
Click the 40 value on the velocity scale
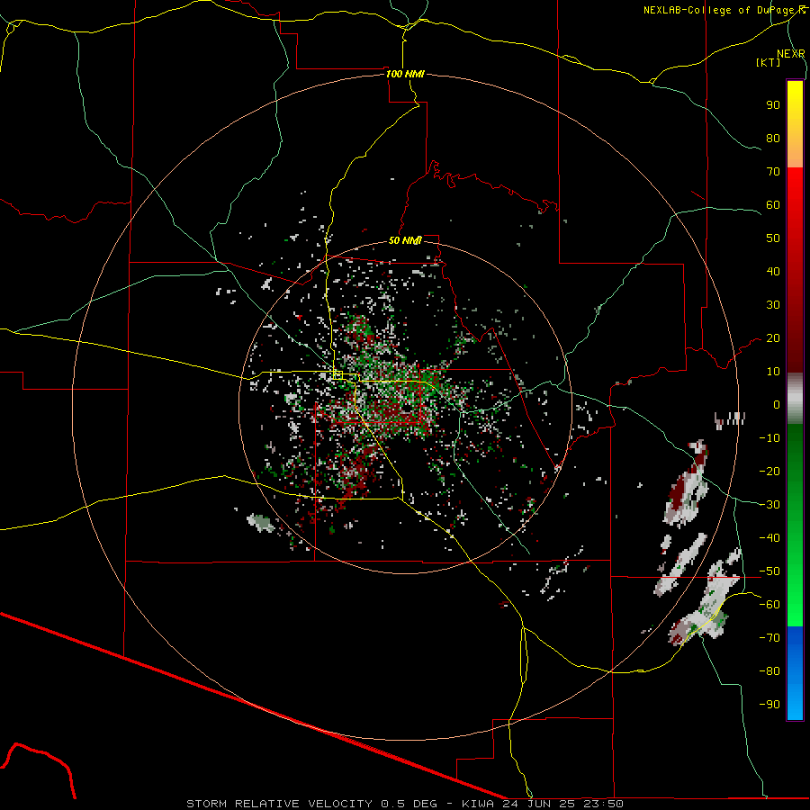tap(773, 272)
